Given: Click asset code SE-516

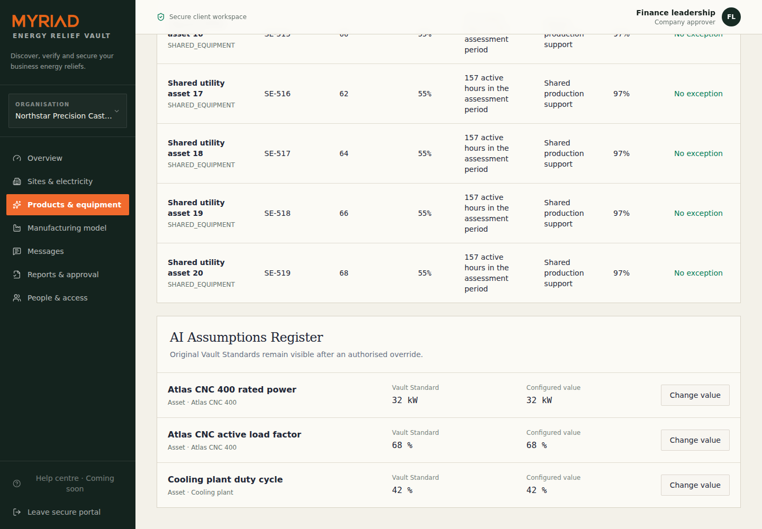Looking at the screenshot, I should tap(277, 94).
